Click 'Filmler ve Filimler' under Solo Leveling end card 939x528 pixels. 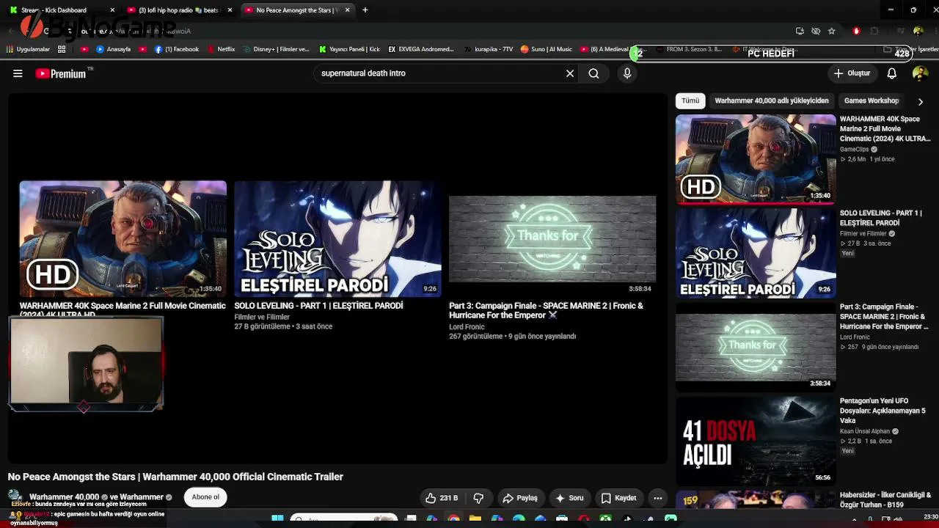[262, 318]
